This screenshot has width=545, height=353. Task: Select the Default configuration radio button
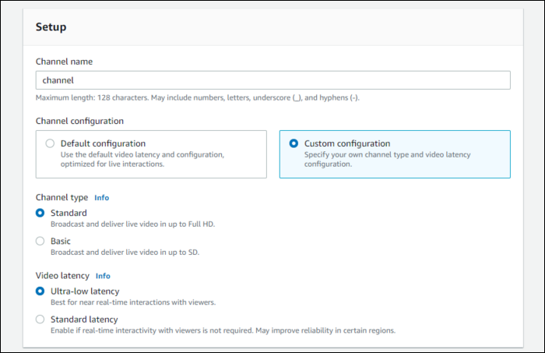[50, 143]
